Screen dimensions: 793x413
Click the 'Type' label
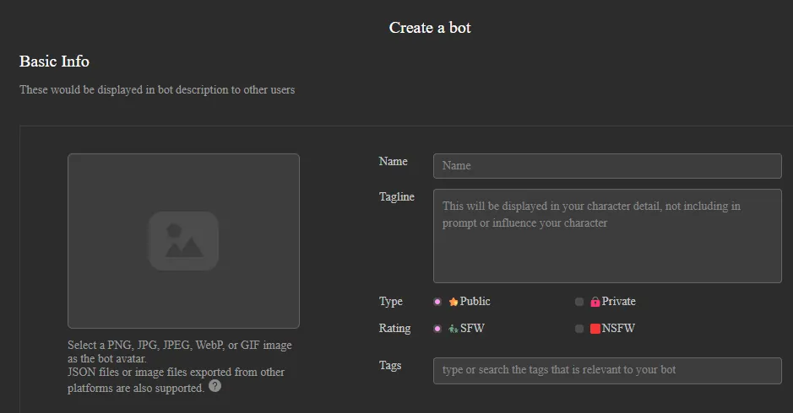pyautogui.click(x=391, y=302)
